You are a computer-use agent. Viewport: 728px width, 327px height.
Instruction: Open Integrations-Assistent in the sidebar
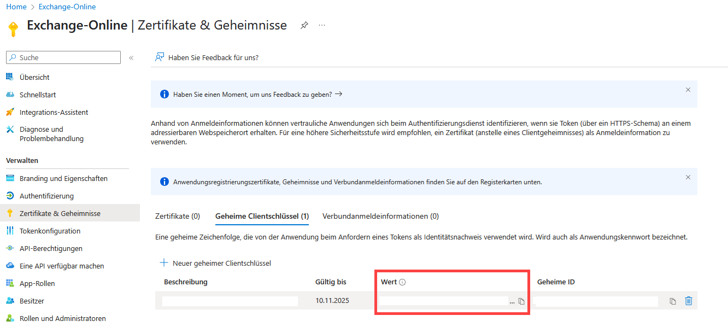tap(54, 112)
